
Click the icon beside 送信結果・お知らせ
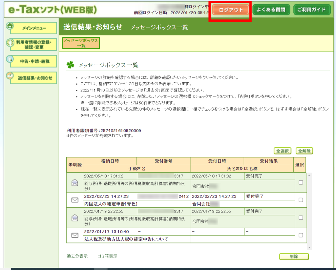click(10, 76)
